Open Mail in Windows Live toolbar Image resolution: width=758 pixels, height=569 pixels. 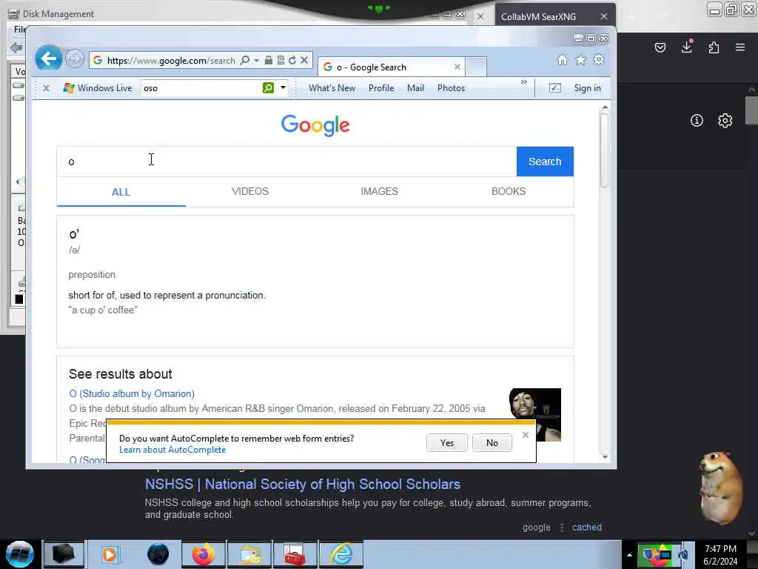(x=416, y=88)
